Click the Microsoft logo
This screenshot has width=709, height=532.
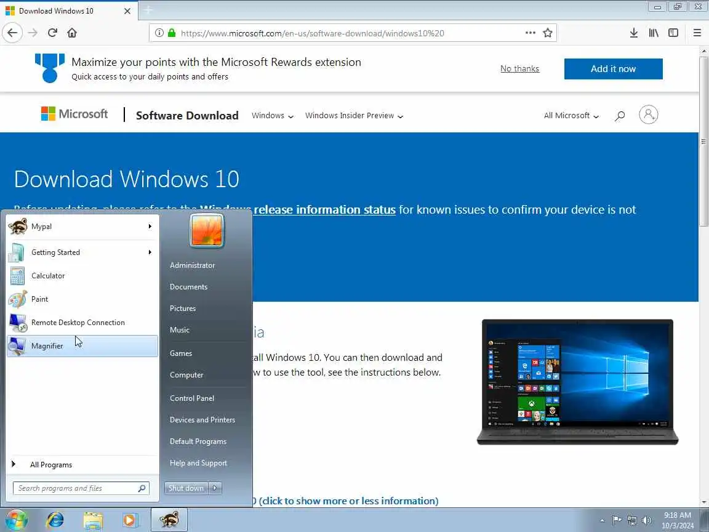[74, 113]
